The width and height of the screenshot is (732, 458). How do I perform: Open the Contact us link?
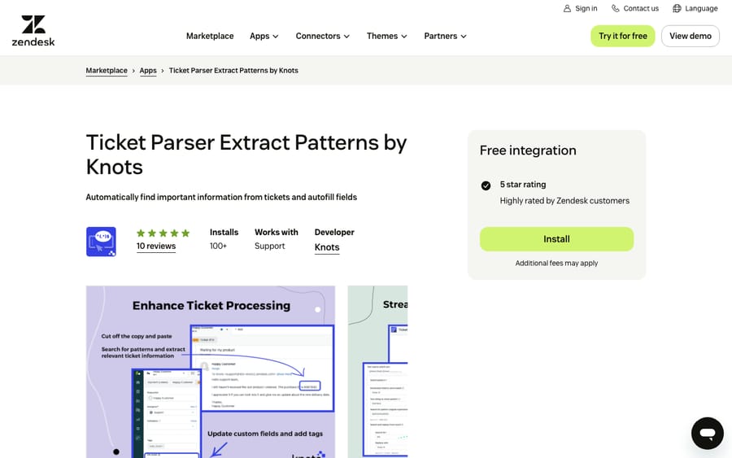pos(635,8)
